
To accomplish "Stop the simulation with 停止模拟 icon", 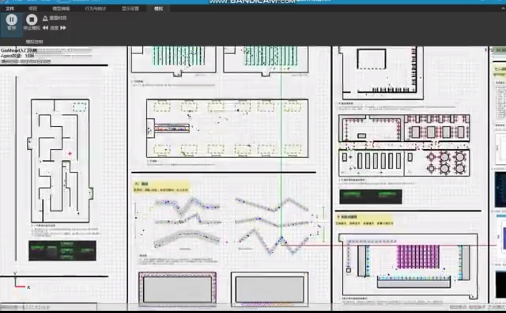I will coord(31,20).
